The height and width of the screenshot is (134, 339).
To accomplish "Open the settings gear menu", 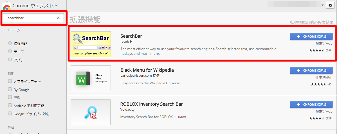I will click(x=330, y=5).
